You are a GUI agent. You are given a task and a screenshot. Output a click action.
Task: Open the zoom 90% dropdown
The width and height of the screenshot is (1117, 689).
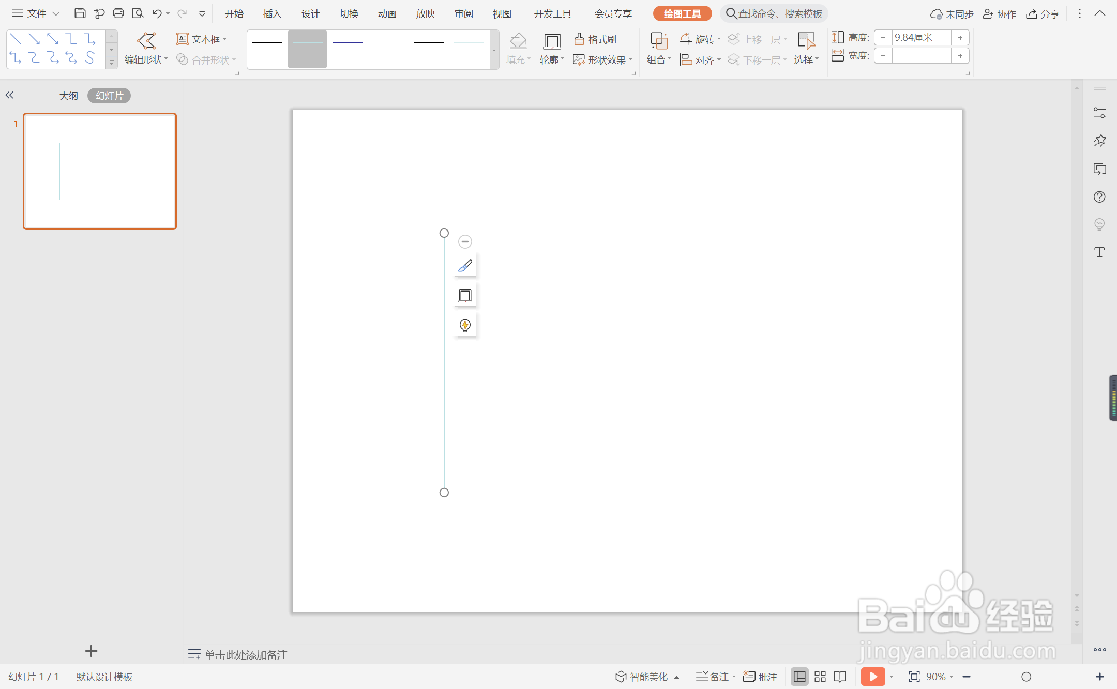click(x=951, y=677)
